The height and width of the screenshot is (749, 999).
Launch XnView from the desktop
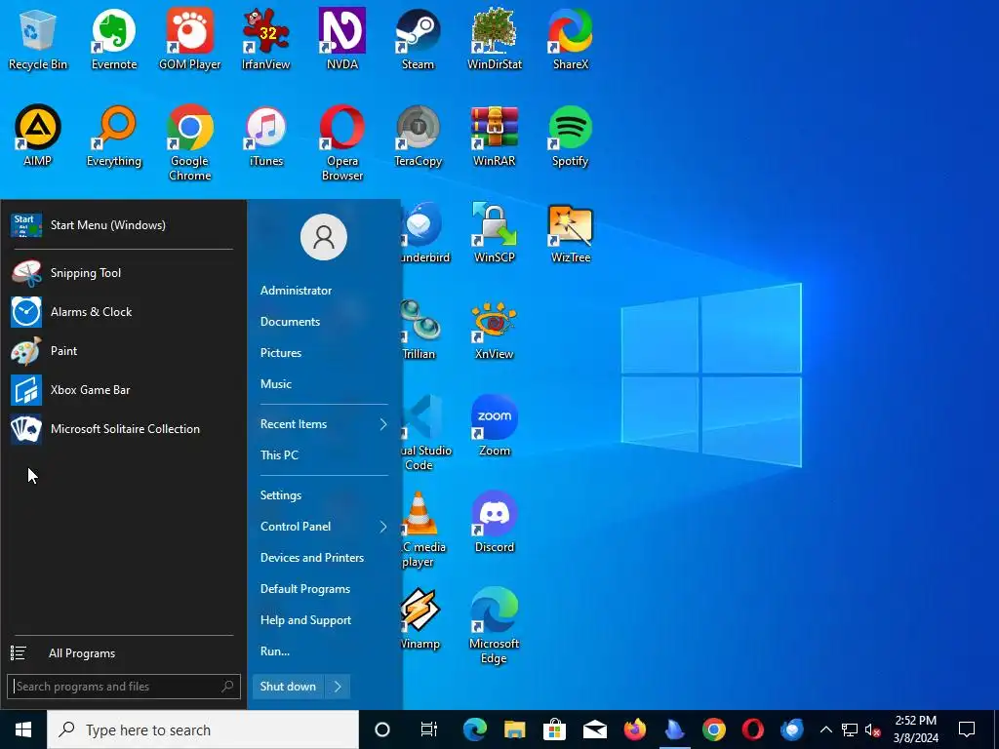click(x=495, y=330)
